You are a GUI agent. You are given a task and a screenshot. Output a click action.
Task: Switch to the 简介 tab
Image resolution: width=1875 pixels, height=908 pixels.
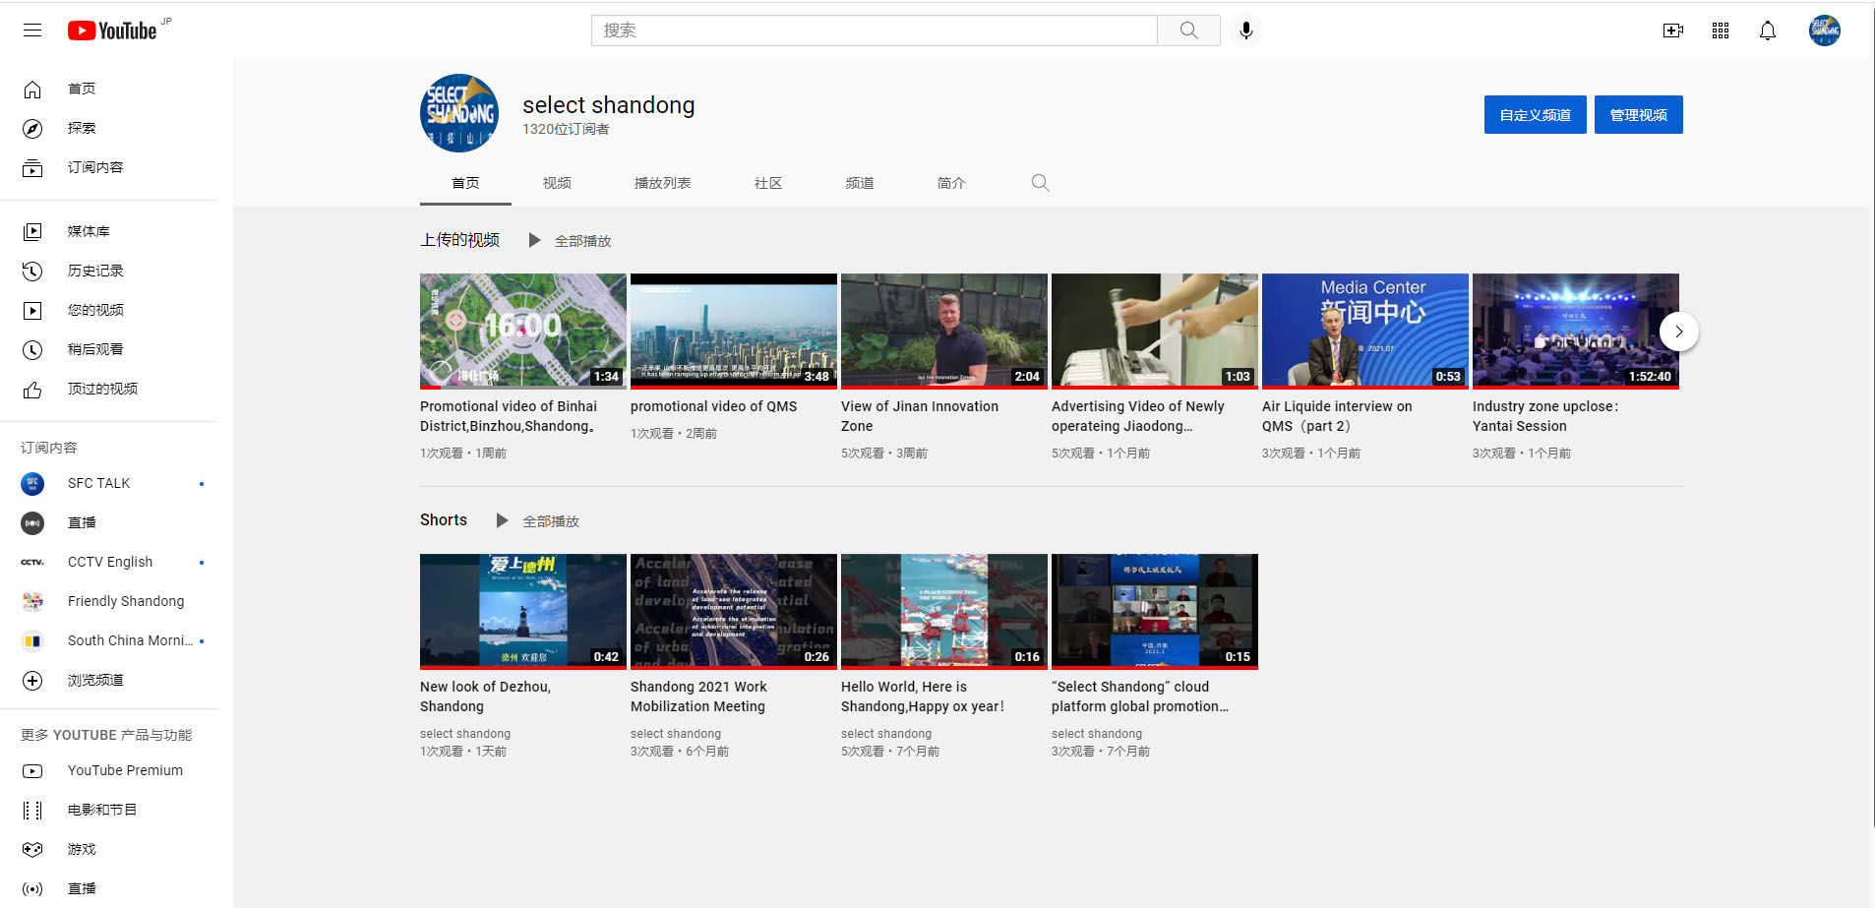[x=951, y=183]
